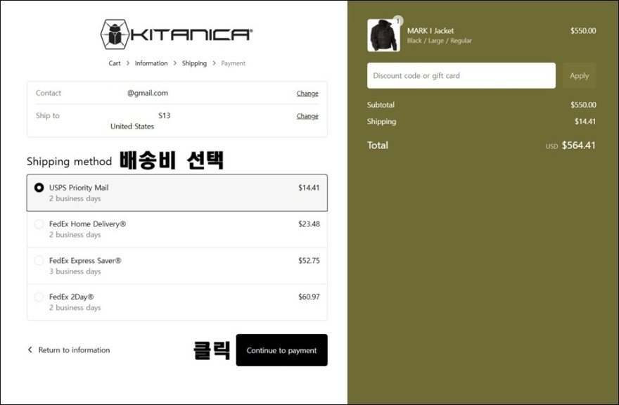The width and height of the screenshot is (619, 405).
Task: Select FedEx 2Day shipping radio button
Action: [39, 297]
